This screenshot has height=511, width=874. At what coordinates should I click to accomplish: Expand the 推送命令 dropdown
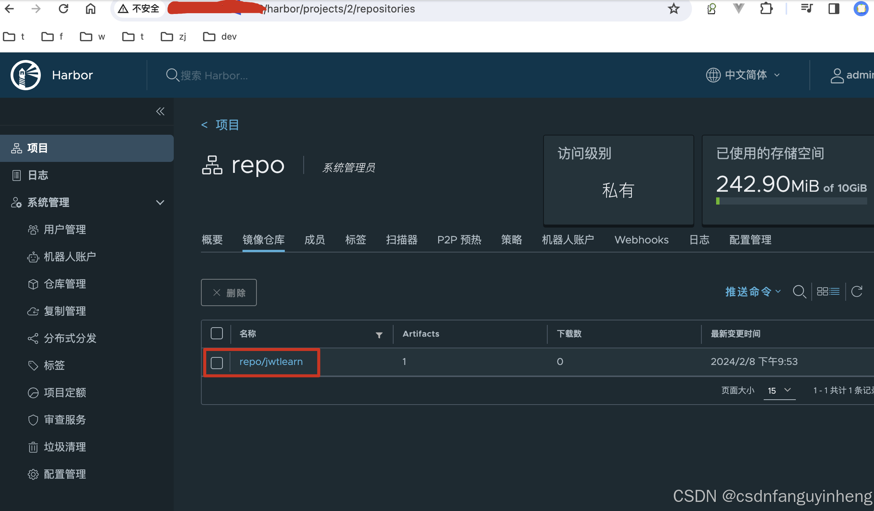tap(753, 292)
